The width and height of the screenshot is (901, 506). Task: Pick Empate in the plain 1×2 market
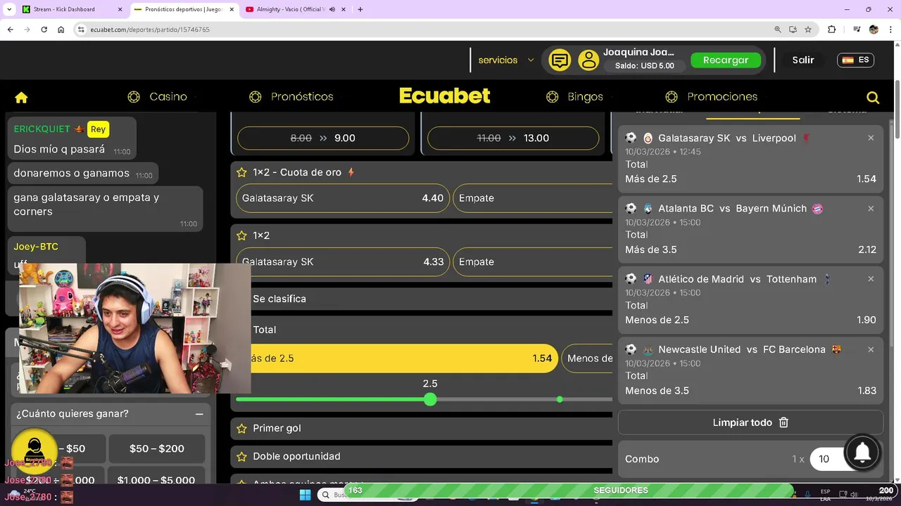click(533, 261)
